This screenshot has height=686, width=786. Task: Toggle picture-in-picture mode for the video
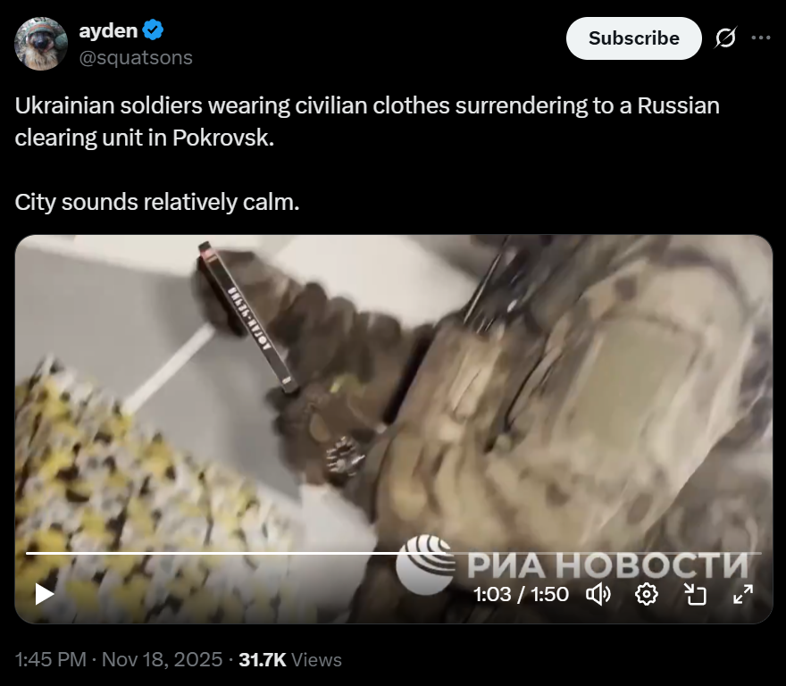click(695, 594)
